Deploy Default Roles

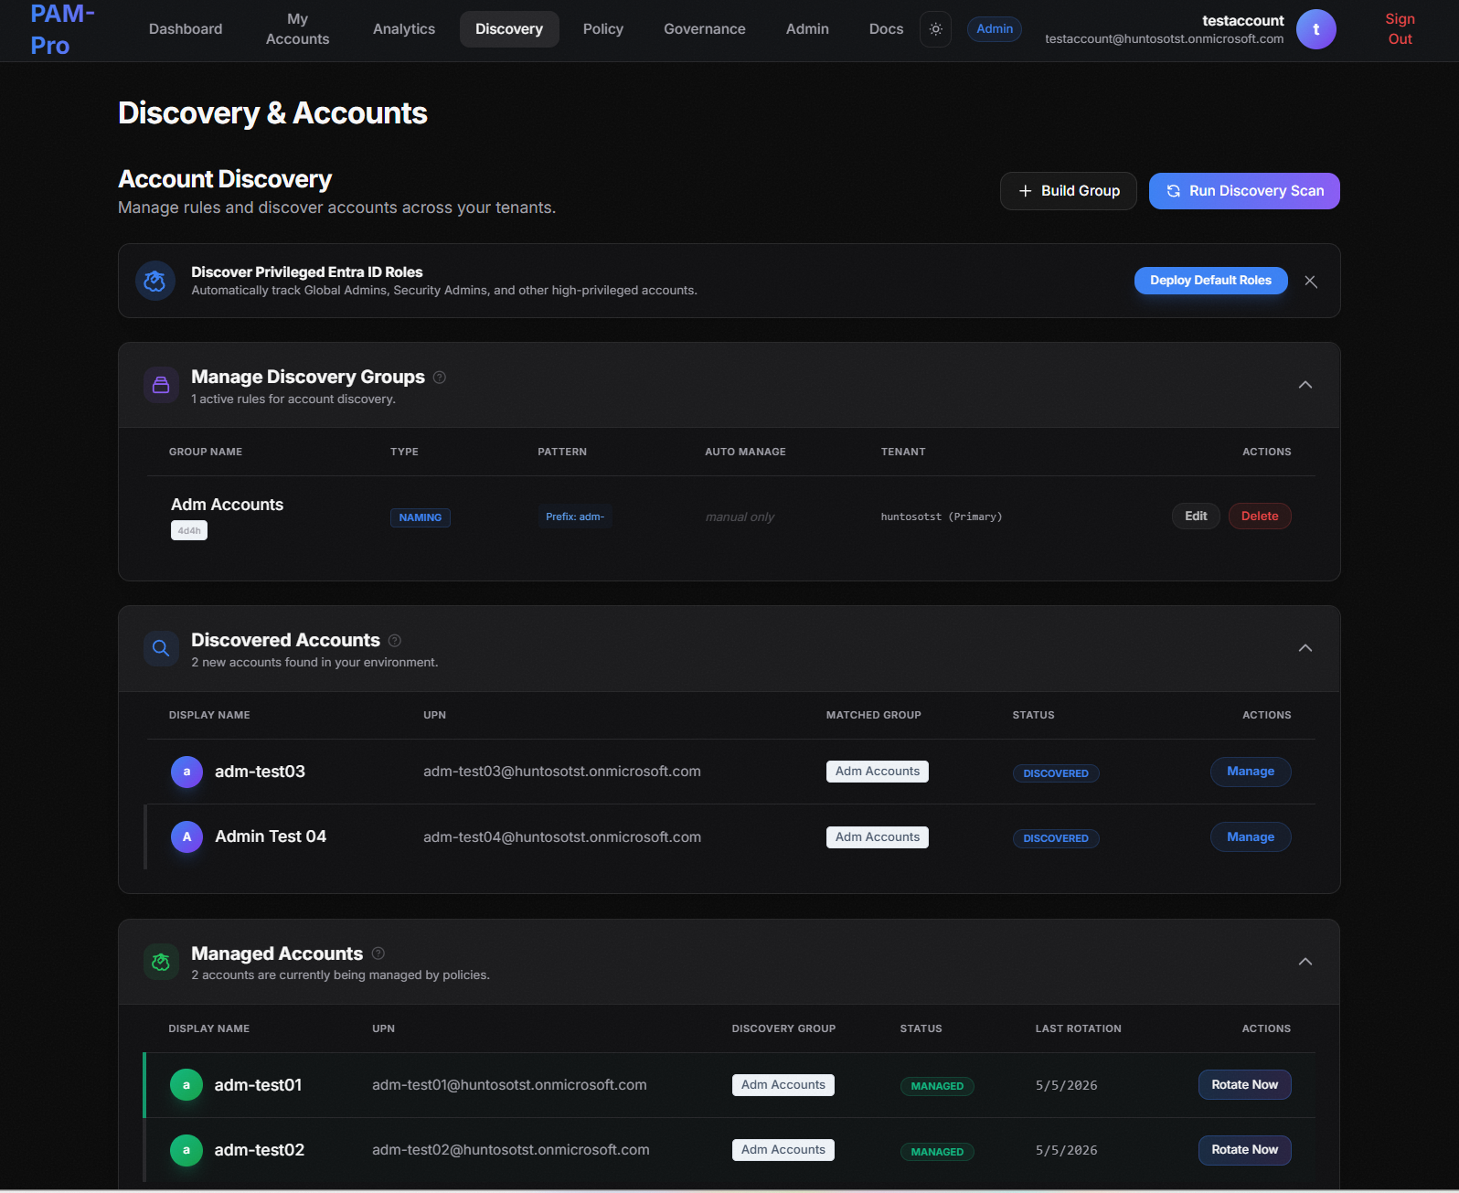1210,281
